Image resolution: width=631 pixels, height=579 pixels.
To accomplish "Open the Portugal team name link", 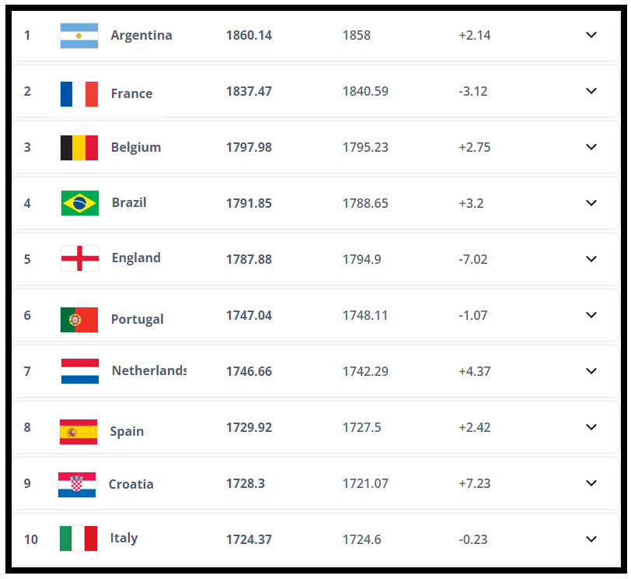I will pos(137,319).
